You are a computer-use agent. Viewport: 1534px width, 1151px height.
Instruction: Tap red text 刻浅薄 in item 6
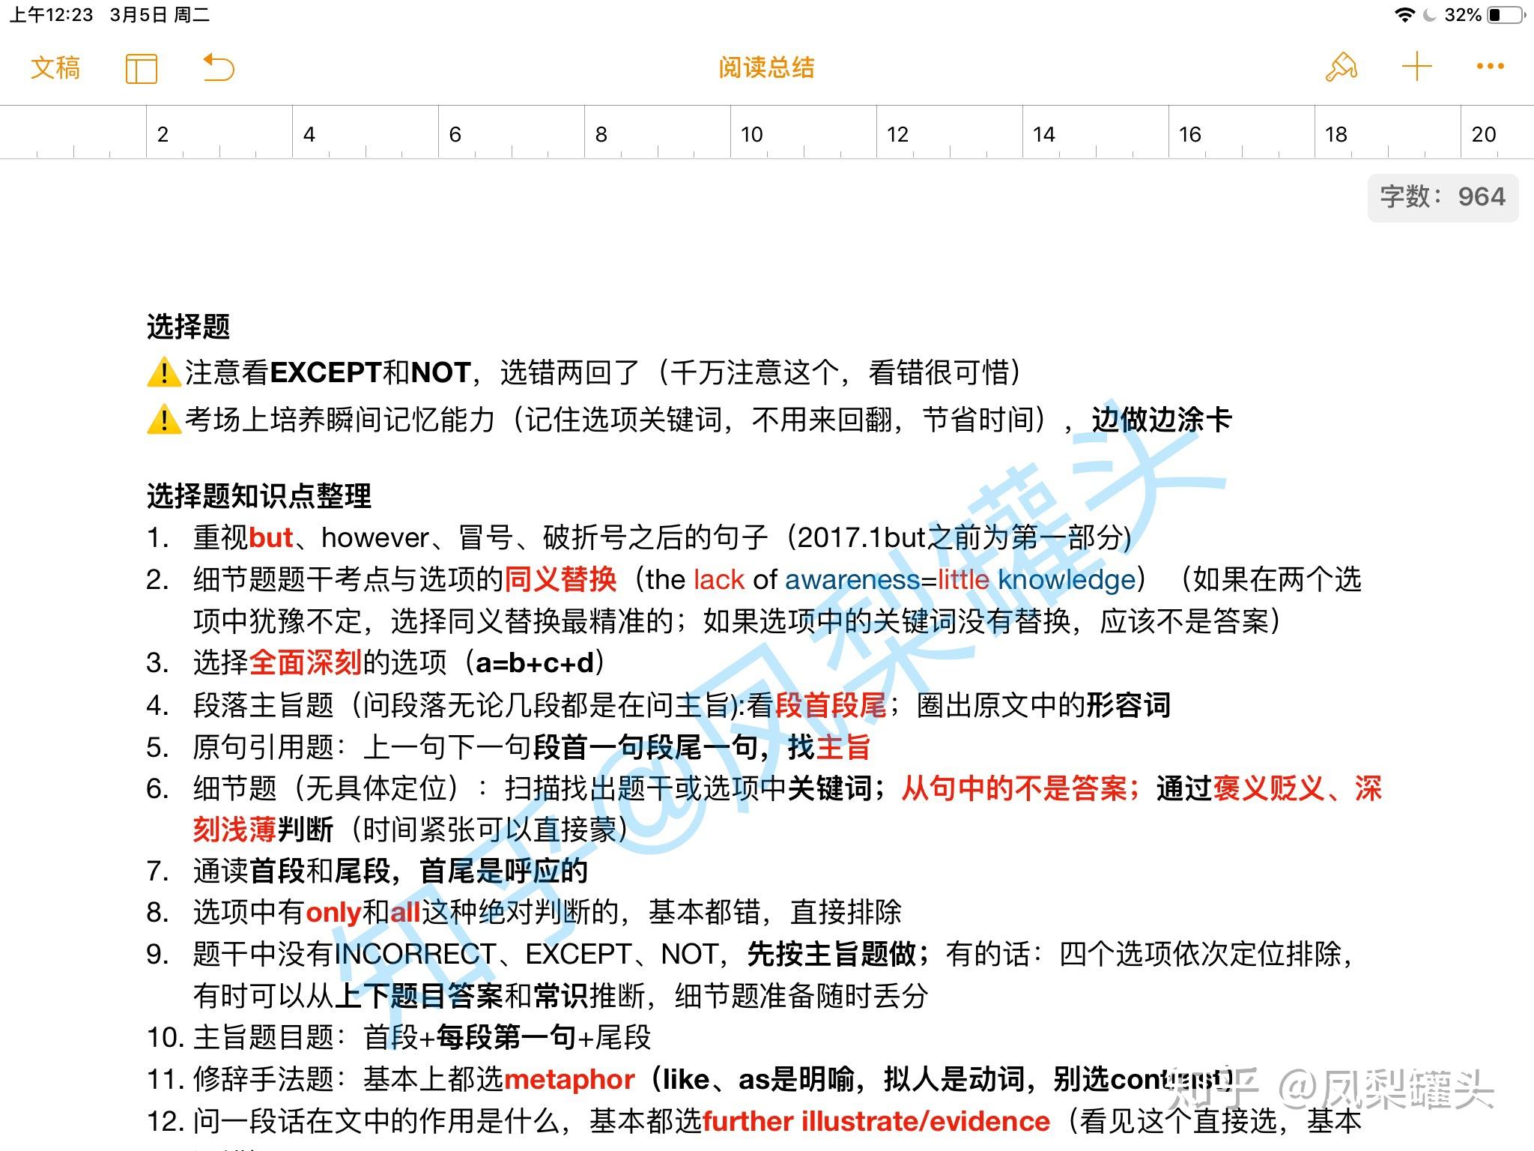click(x=235, y=830)
